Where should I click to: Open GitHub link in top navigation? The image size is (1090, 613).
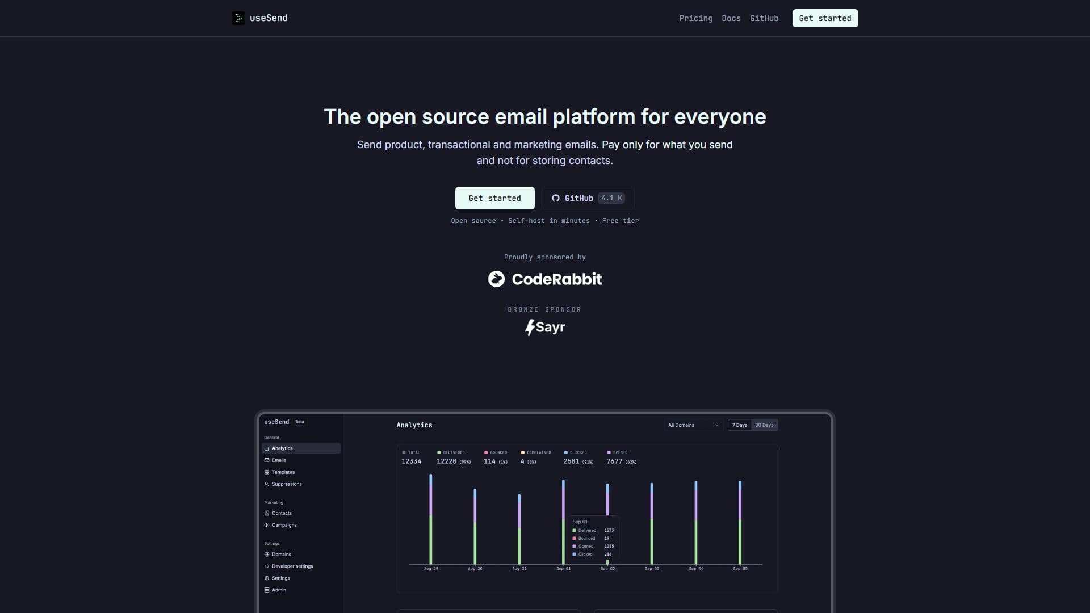pos(764,18)
